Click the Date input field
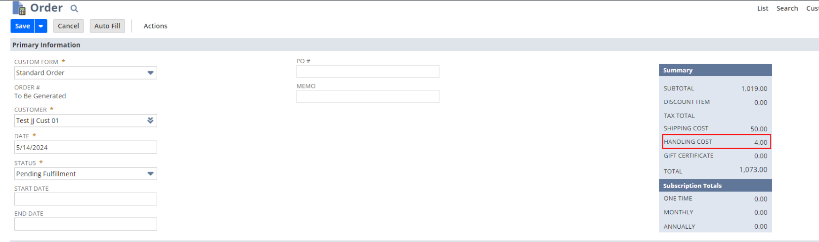Image resolution: width=819 pixels, height=242 pixels. click(86, 147)
